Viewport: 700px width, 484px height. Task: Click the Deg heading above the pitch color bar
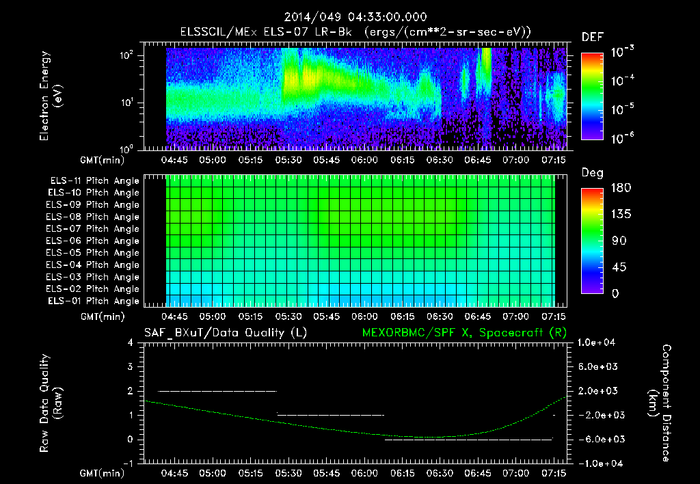click(593, 173)
